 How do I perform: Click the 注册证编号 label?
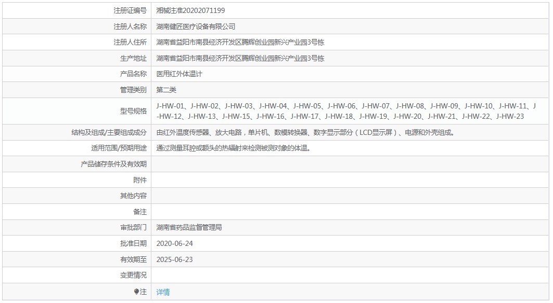130,10
